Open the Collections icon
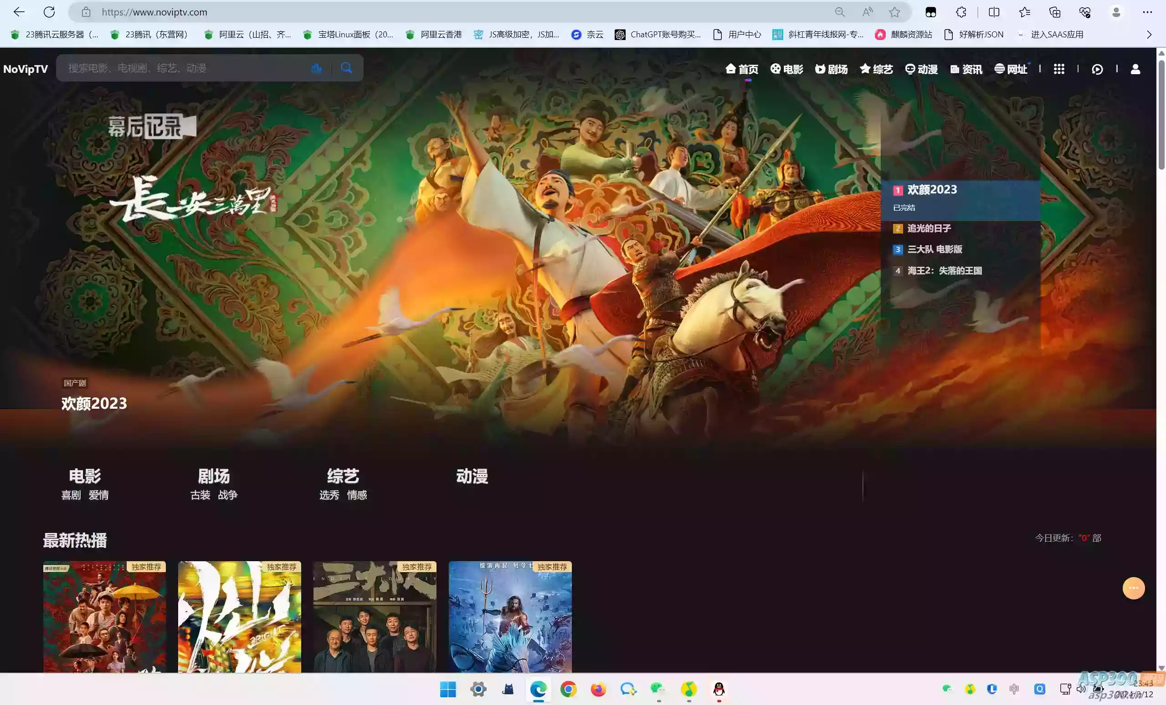 pos(1055,12)
